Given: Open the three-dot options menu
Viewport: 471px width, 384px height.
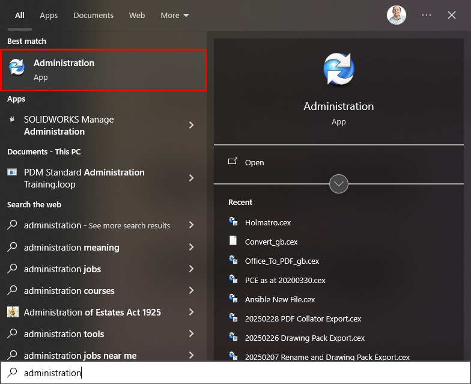Looking at the screenshot, I should click(427, 15).
